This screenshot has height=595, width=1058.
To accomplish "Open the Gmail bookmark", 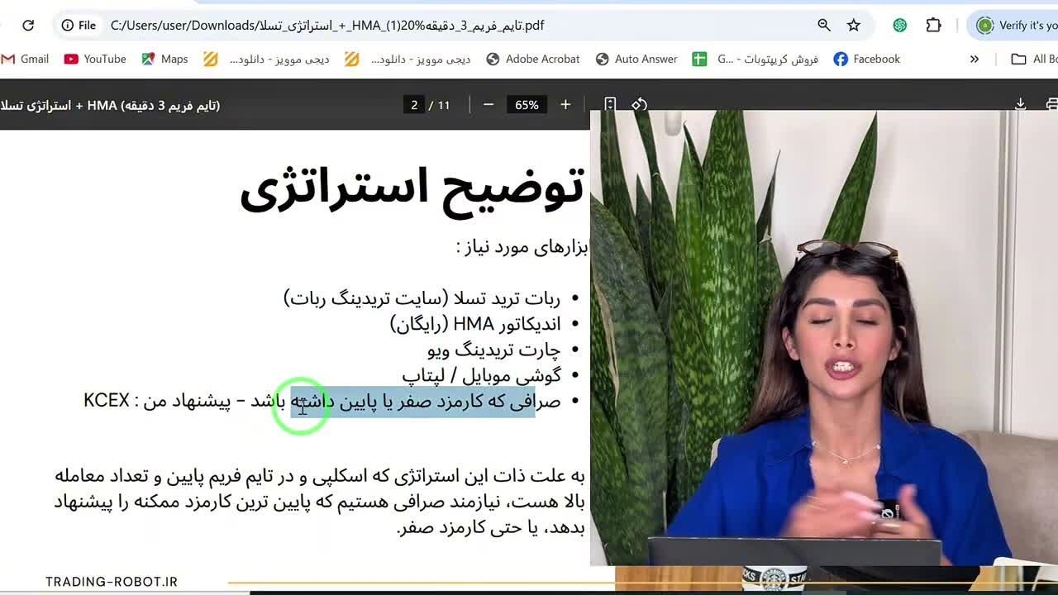I will click(26, 59).
